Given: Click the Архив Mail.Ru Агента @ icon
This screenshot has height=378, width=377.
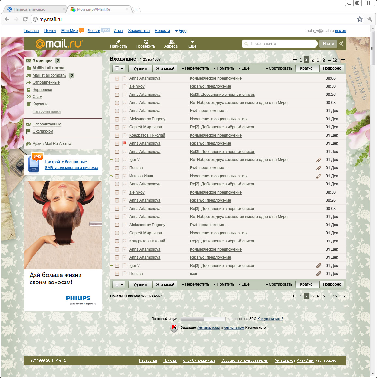Looking at the screenshot, I should 28,144.
